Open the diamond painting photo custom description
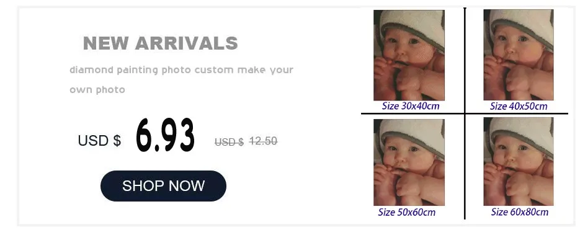The width and height of the screenshot is (580, 235). [x=181, y=70]
